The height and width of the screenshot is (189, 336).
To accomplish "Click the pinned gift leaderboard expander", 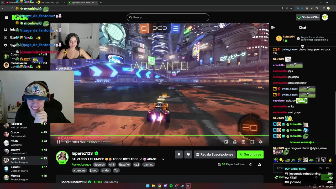I will [302, 46].
